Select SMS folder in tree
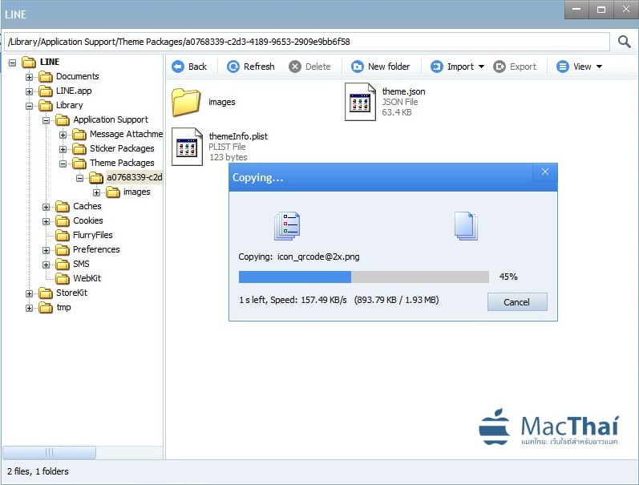The width and height of the screenshot is (639, 485). click(81, 264)
